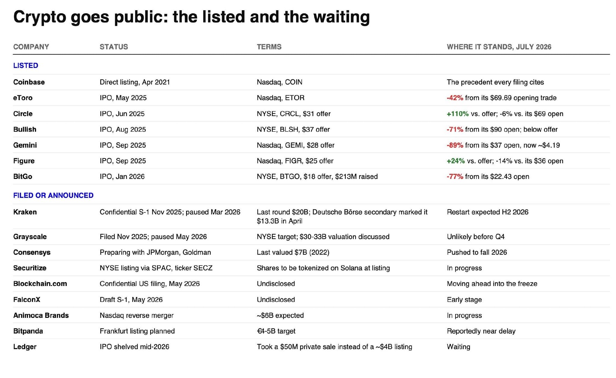Click the Coinbase company name
Viewport: 616px width, 378px height.
click(x=29, y=82)
